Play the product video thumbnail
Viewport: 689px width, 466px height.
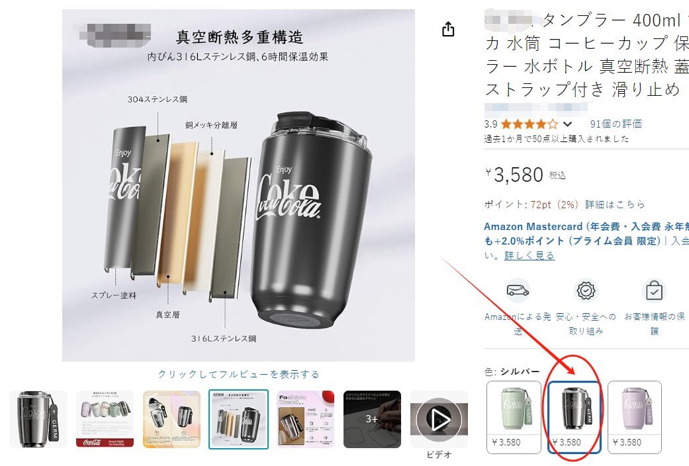pos(439,420)
